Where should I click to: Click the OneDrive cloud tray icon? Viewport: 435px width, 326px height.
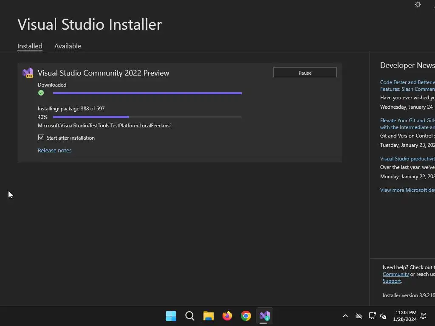pyautogui.click(x=359, y=316)
